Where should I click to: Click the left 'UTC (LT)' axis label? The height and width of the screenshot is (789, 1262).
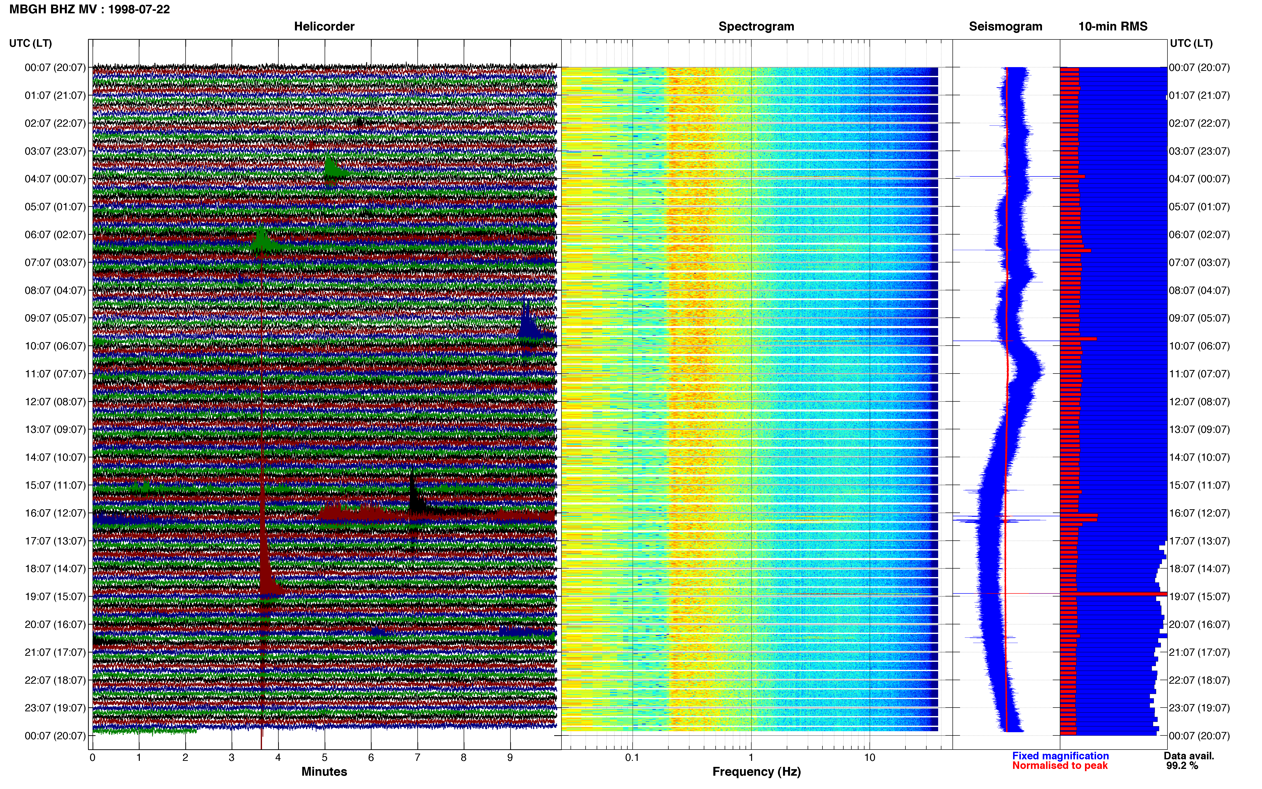(x=31, y=43)
